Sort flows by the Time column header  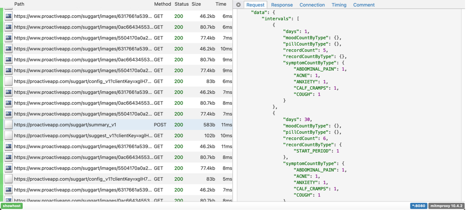click(221, 4)
